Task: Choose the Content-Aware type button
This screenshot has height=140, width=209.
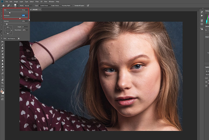Action: [44, 5]
